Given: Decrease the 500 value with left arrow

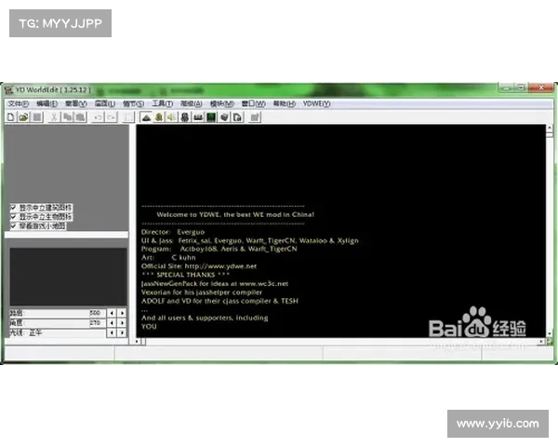Looking at the screenshot, I should point(113,313).
